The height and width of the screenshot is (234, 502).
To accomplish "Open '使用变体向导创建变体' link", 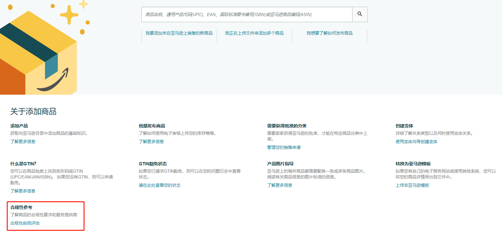I will (417, 142).
